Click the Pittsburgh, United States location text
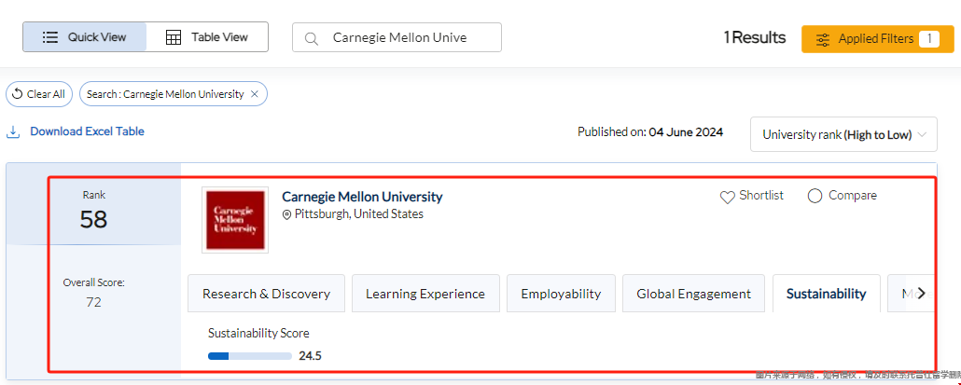961x385 pixels. [x=358, y=214]
